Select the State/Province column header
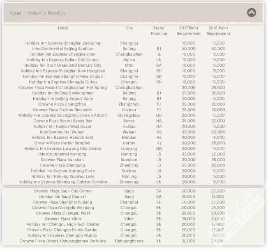This screenshot has width=268, height=251. 159,30
